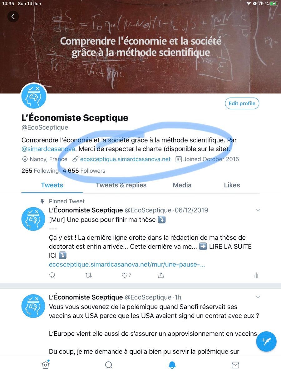Share the pinned tweet
281x374 pixels.
coord(161,275)
